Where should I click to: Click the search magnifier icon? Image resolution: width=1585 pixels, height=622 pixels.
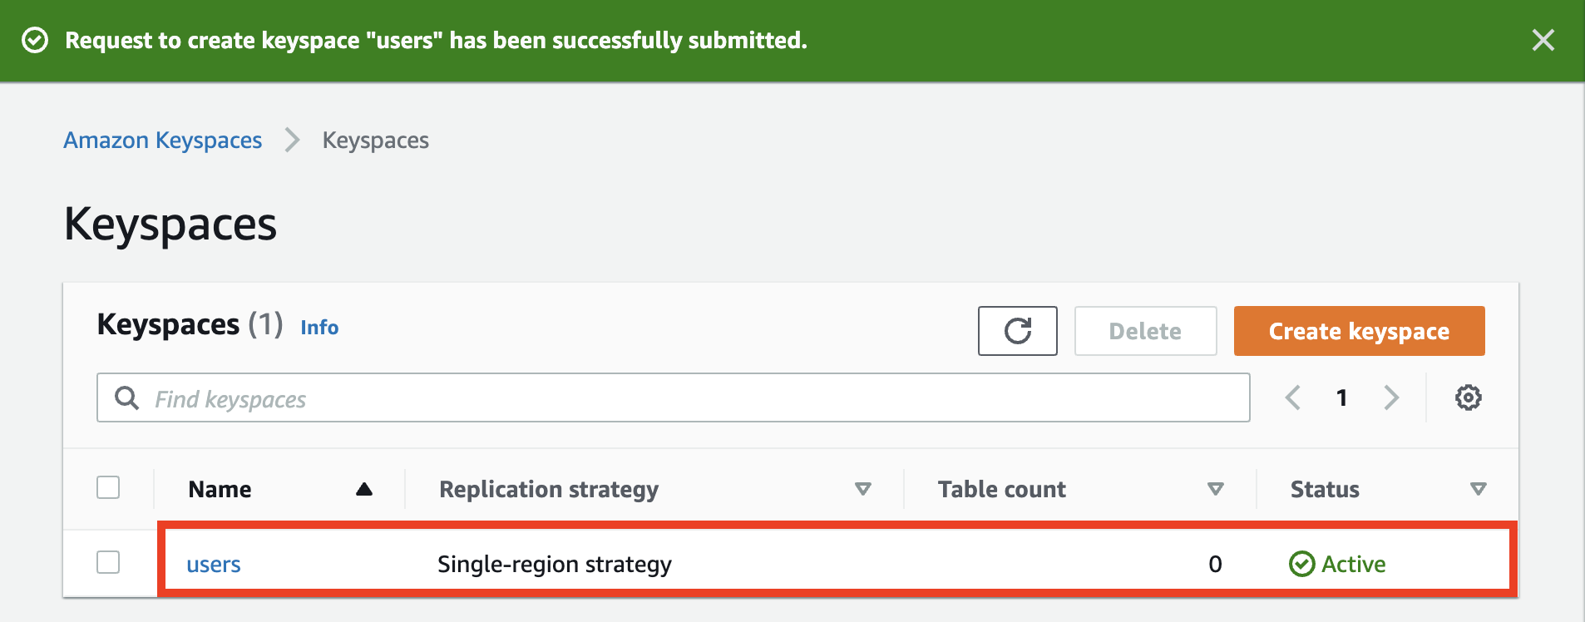(126, 398)
